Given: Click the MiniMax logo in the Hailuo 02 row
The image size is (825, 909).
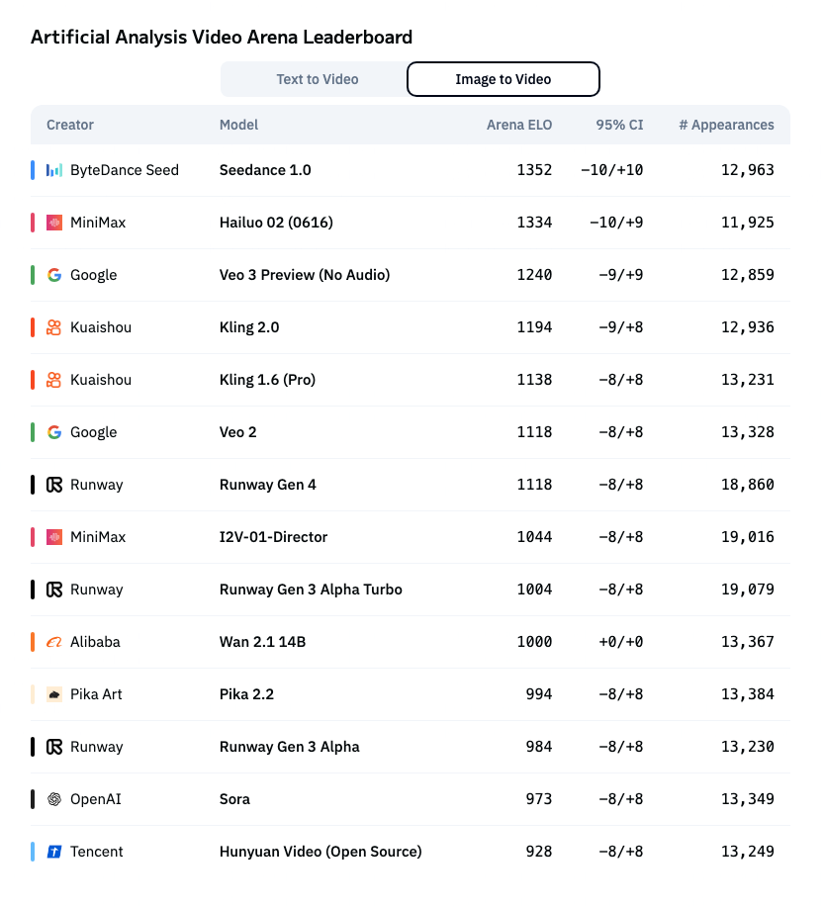Looking at the screenshot, I should point(54,223).
